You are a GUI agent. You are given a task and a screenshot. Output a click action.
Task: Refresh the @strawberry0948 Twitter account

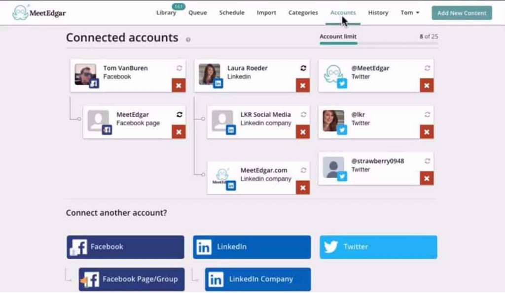[x=426, y=161]
